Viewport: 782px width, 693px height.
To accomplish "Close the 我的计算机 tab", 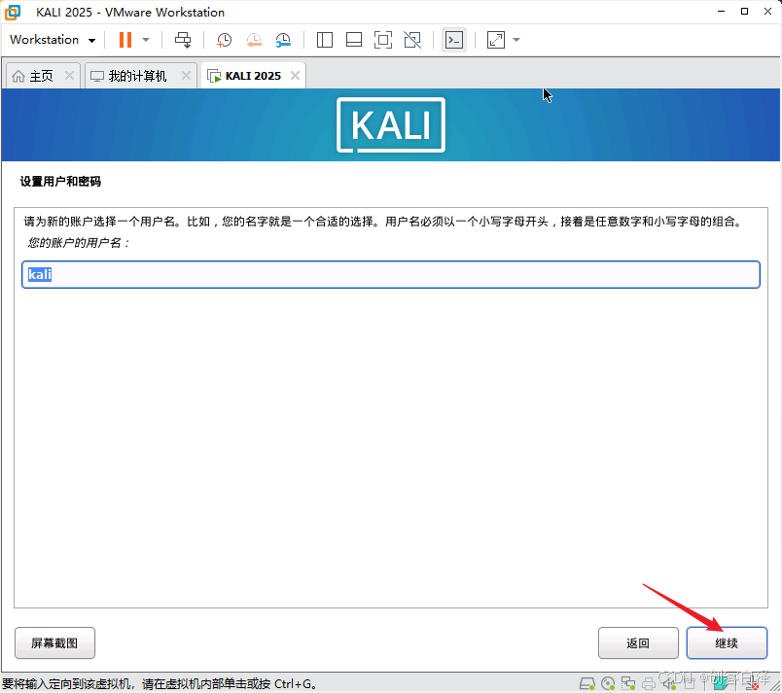I will tap(186, 75).
